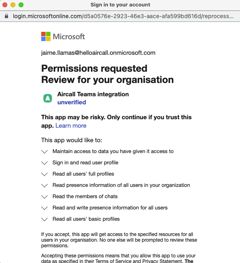Click the red close window button
The height and width of the screenshot is (263, 240).
coord(5,5)
